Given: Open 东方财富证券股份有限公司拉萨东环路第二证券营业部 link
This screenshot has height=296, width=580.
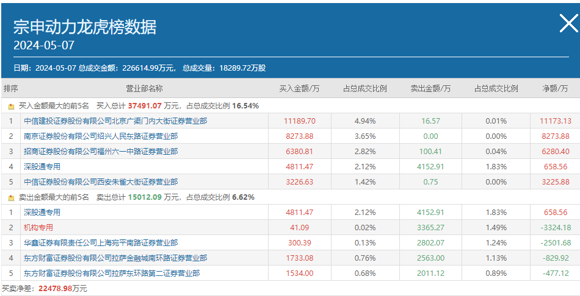Looking at the screenshot, I should (112, 273).
